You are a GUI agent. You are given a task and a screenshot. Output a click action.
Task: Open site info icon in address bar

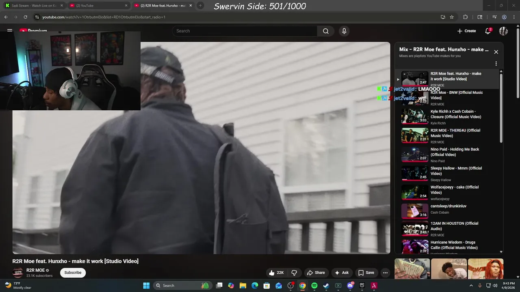point(37,17)
